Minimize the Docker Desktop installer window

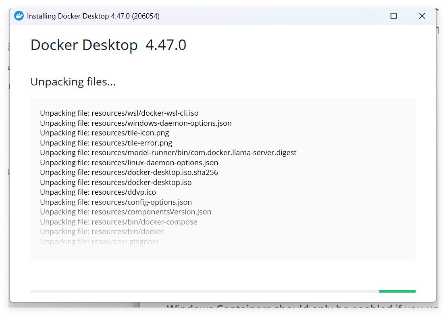coord(366,16)
